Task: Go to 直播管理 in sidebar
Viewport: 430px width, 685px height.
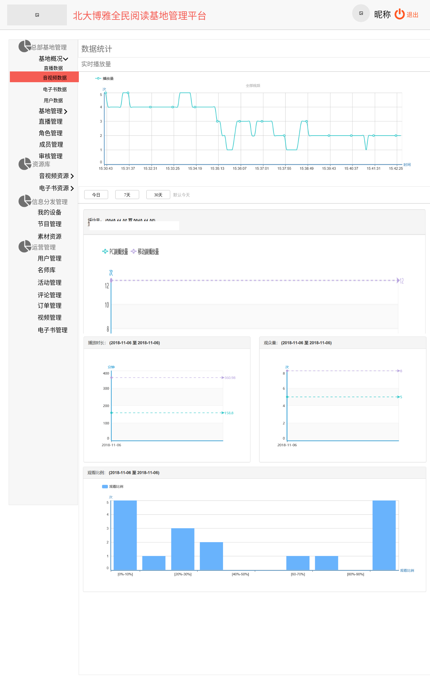Action: click(50, 121)
